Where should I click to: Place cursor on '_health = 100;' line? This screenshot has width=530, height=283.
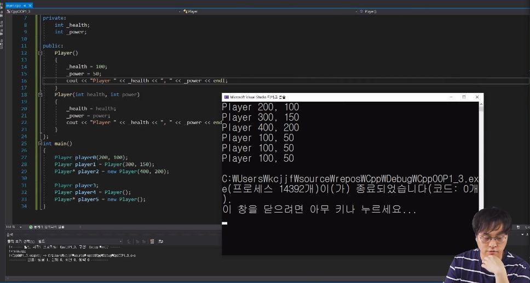[87, 67]
